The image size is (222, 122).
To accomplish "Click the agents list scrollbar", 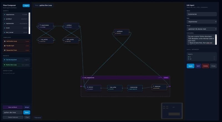I will tap(29, 23).
